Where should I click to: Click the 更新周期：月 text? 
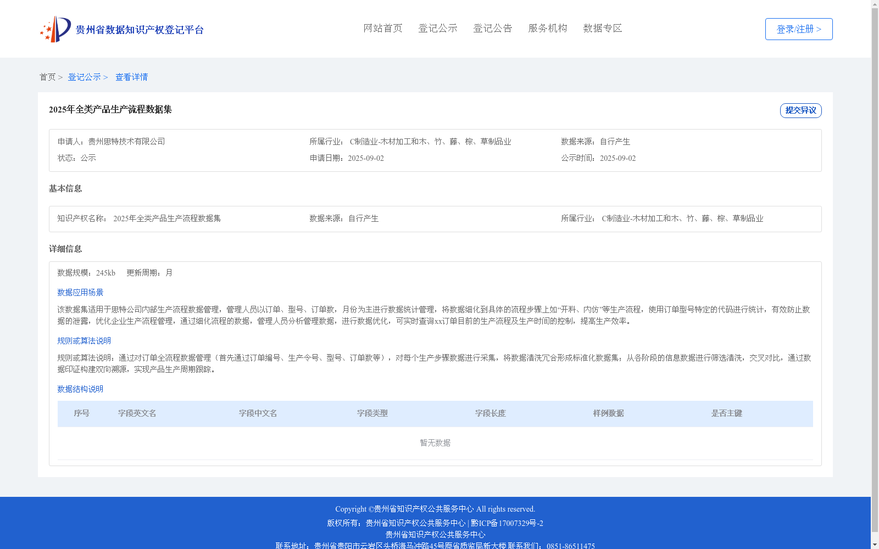149,273
